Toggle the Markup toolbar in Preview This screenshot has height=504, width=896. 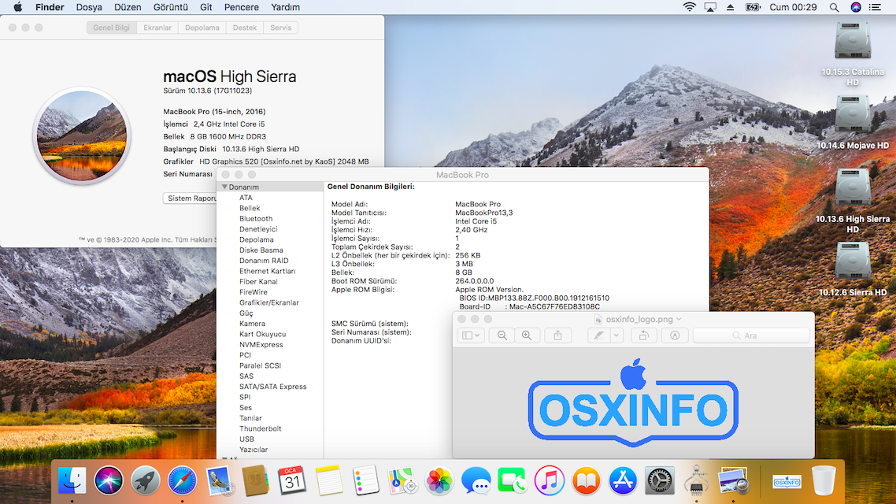673,335
